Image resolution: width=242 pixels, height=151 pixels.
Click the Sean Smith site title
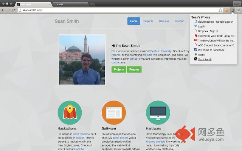pyautogui.click(x=67, y=21)
